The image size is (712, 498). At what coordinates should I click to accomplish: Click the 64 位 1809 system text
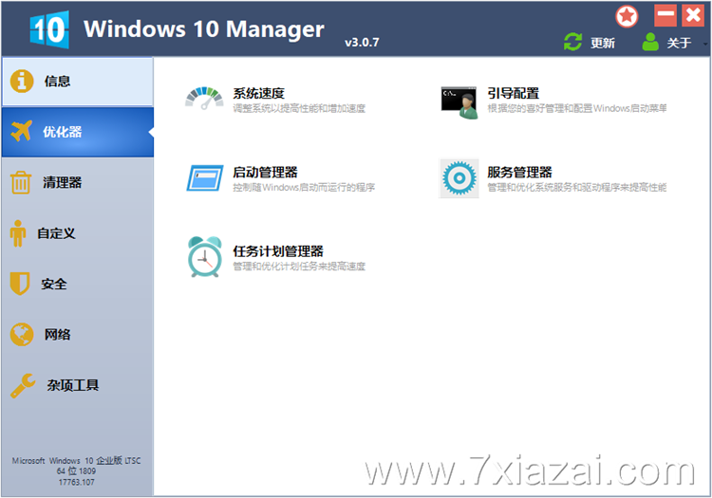pyautogui.click(x=76, y=471)
